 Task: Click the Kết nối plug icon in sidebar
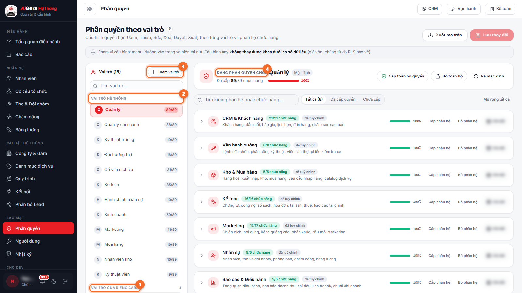(9, 192)
